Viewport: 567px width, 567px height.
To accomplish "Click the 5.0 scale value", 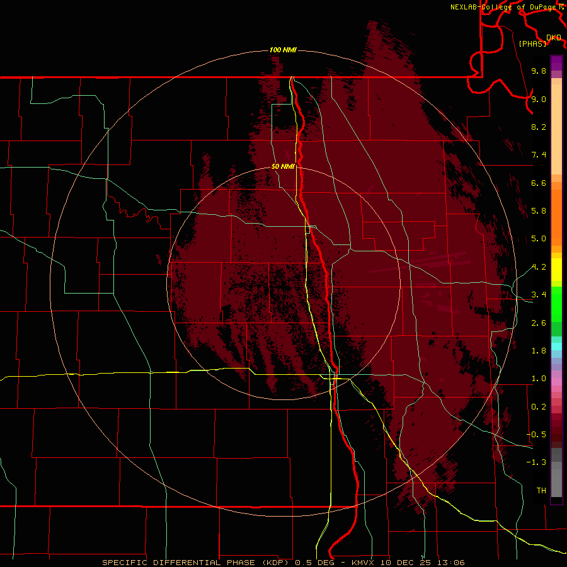I will tap(539, 239).
